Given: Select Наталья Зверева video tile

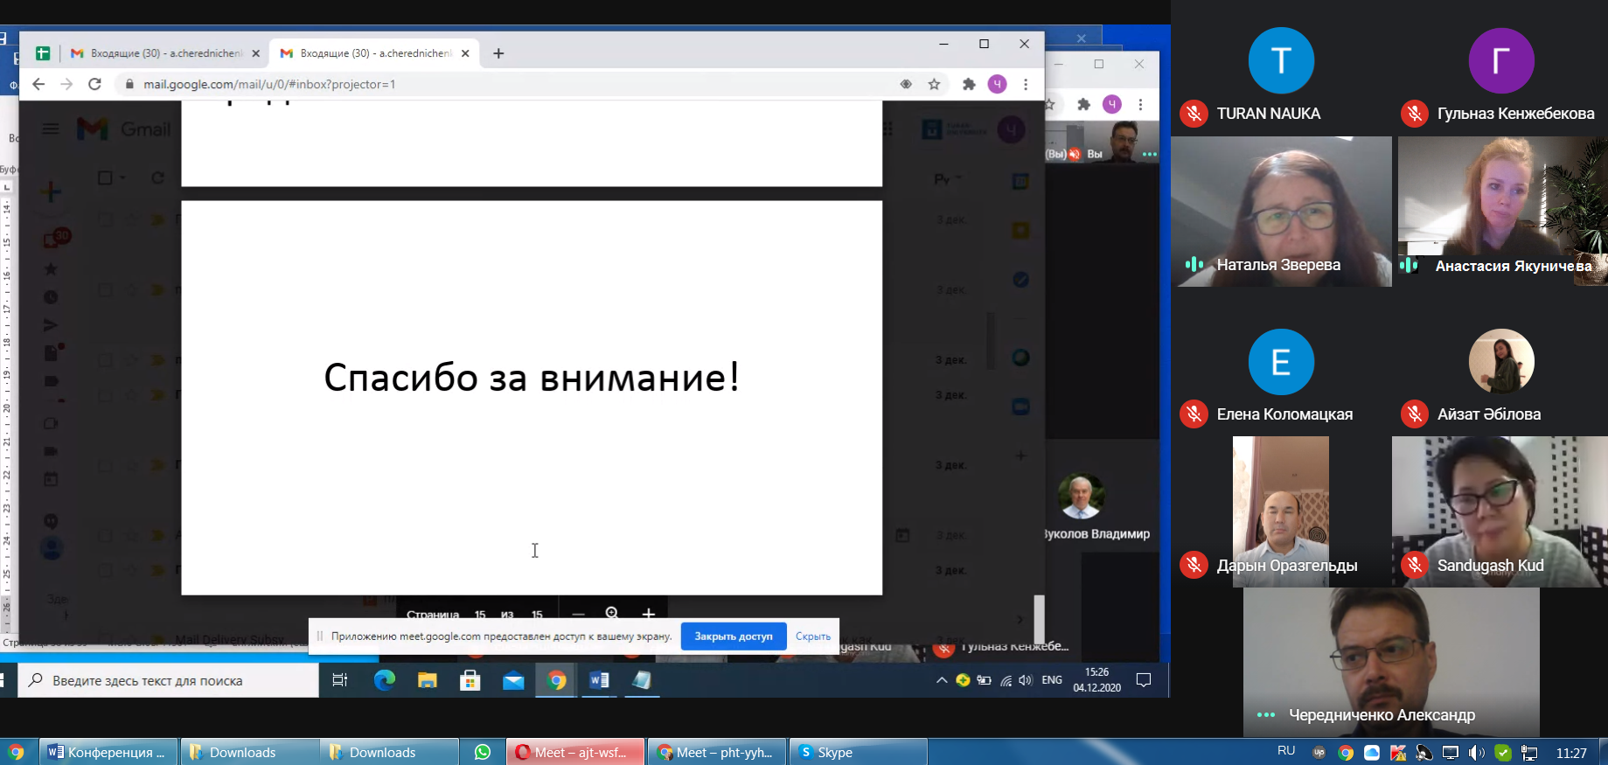Looking at the screenshot, I should coord(1281,212).
